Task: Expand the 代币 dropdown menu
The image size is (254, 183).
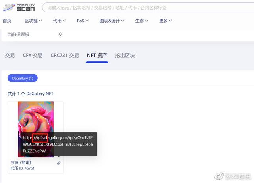Action: click(59, 21)
